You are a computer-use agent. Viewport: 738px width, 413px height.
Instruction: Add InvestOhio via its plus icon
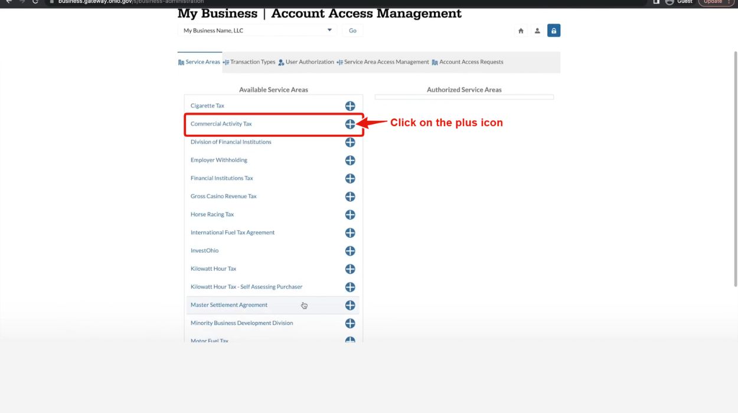[x=350, y=250]
